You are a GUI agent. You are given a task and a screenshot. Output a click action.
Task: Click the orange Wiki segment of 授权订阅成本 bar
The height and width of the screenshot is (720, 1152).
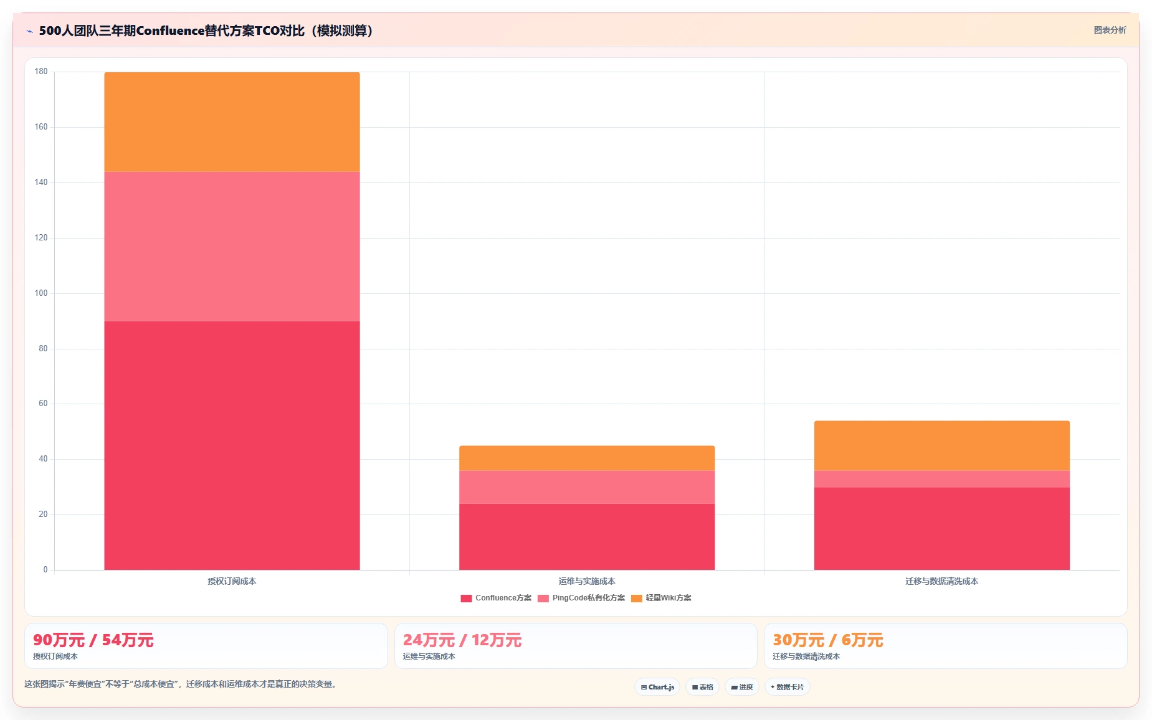[x=232, y=122]
